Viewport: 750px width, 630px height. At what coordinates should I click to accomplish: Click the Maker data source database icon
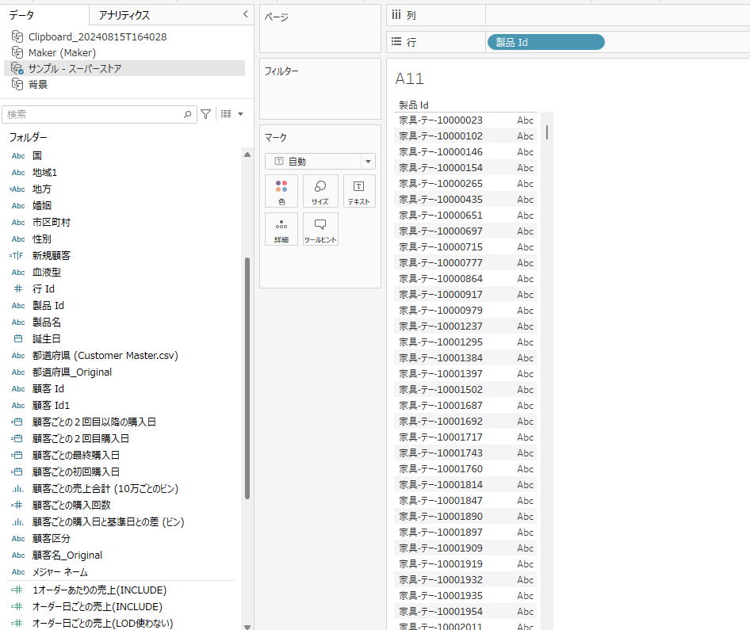click(x=17, y=52)
